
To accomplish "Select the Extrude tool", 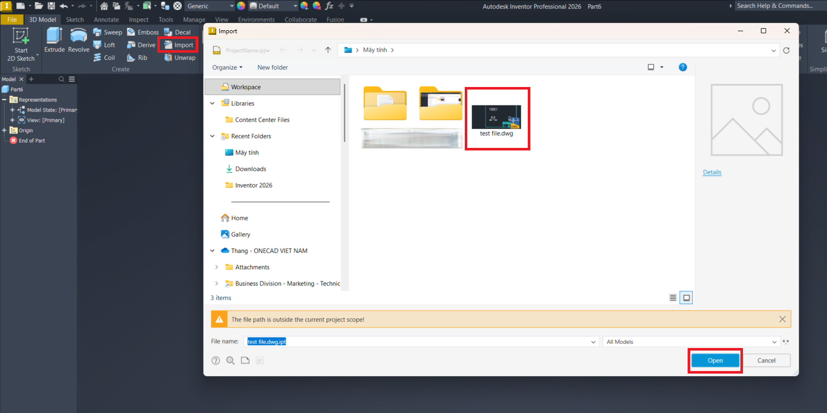I will [54, 40].
